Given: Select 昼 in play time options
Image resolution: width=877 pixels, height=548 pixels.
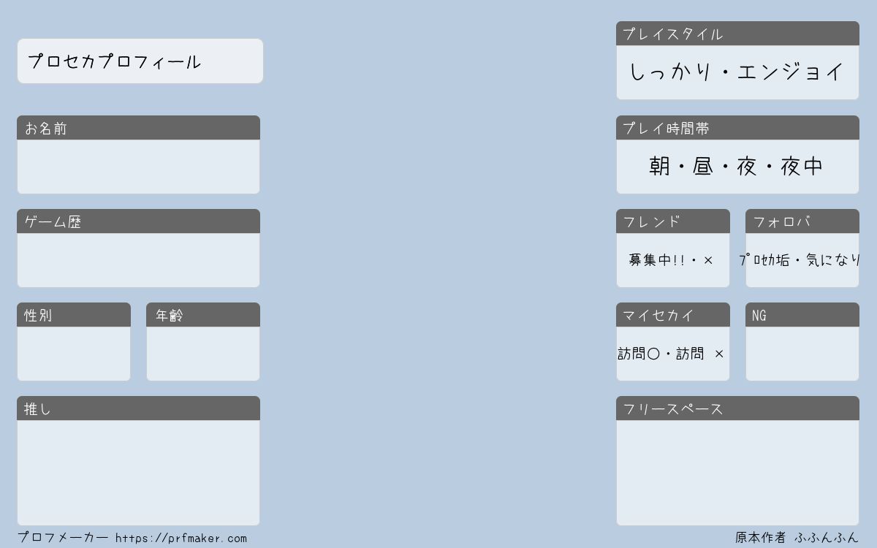Looking at the screenshot, I should [x=702, y=167].
